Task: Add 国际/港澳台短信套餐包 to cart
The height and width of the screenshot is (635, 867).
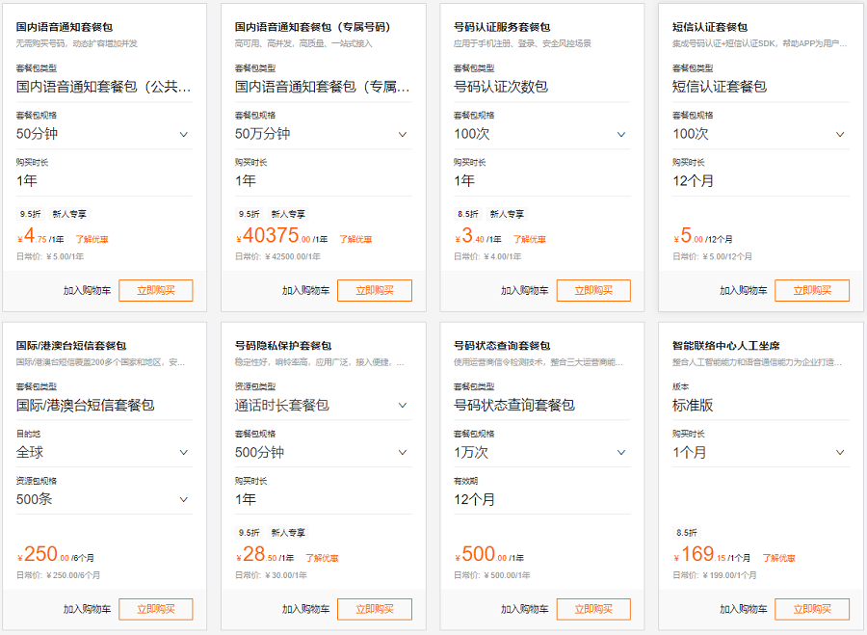Action: [x=87, y=609]
